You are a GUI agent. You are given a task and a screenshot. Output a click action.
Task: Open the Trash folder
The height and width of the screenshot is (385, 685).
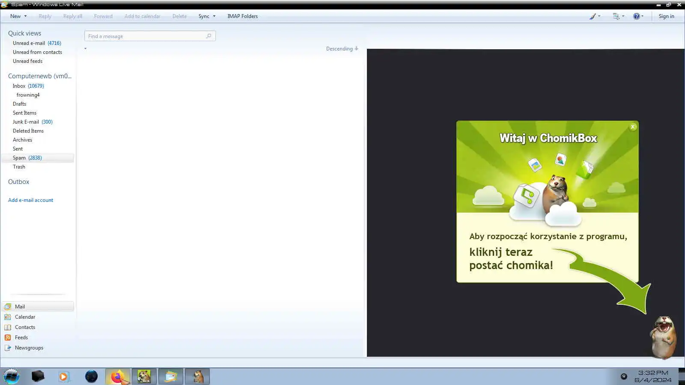(x=19, y=167)
